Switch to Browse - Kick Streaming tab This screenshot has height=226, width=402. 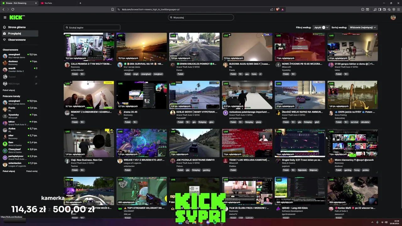point(19,3)
